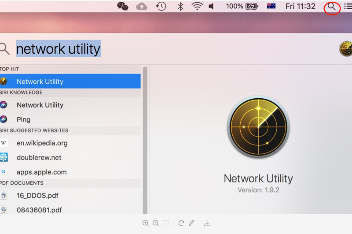Open the cloud upload menu bar icon
The height and width of the screenshot is (234, 352).
[142, 7]
